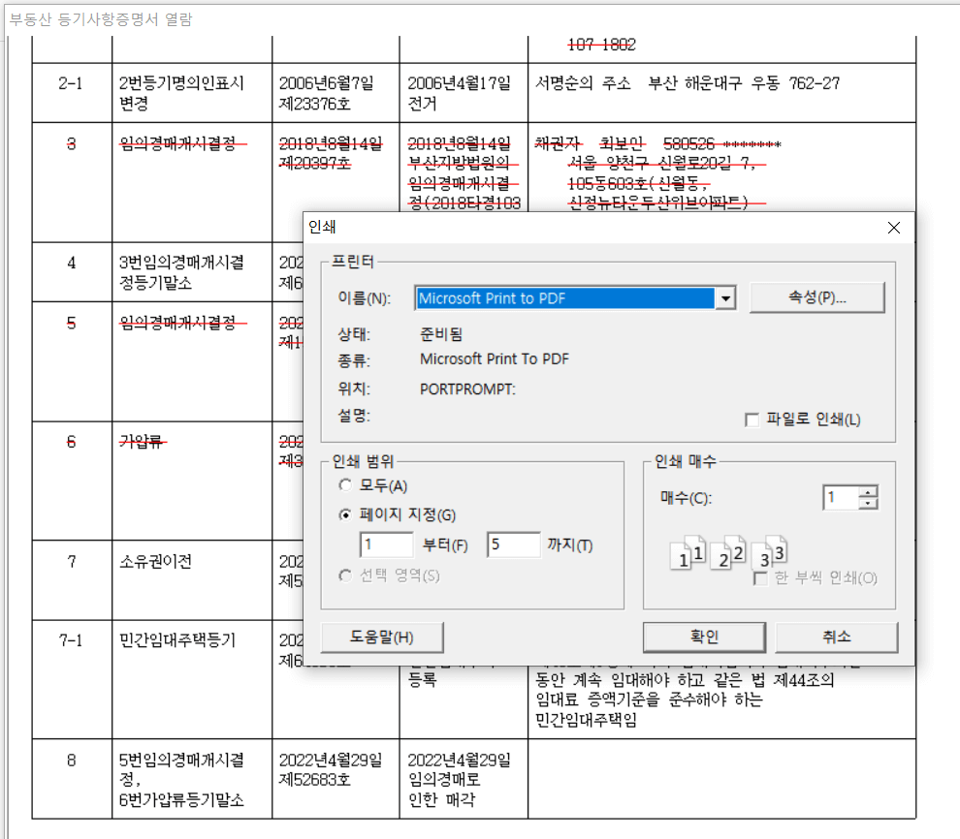Click the 임의경매로 인한 매각 cause cell
This screenshot has height=839, width=960.
click(x=464, y=779)
